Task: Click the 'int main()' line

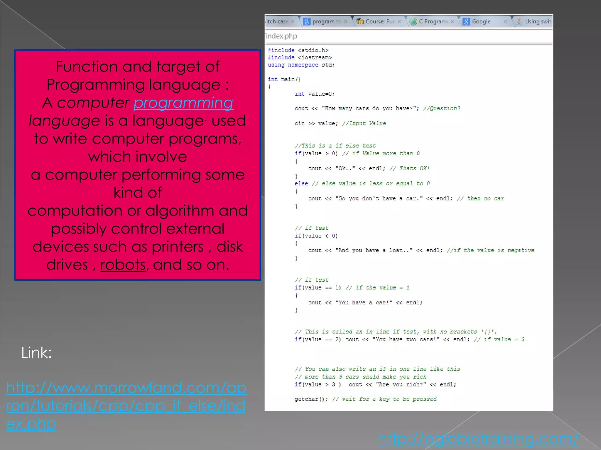Action: pos(284,79)
